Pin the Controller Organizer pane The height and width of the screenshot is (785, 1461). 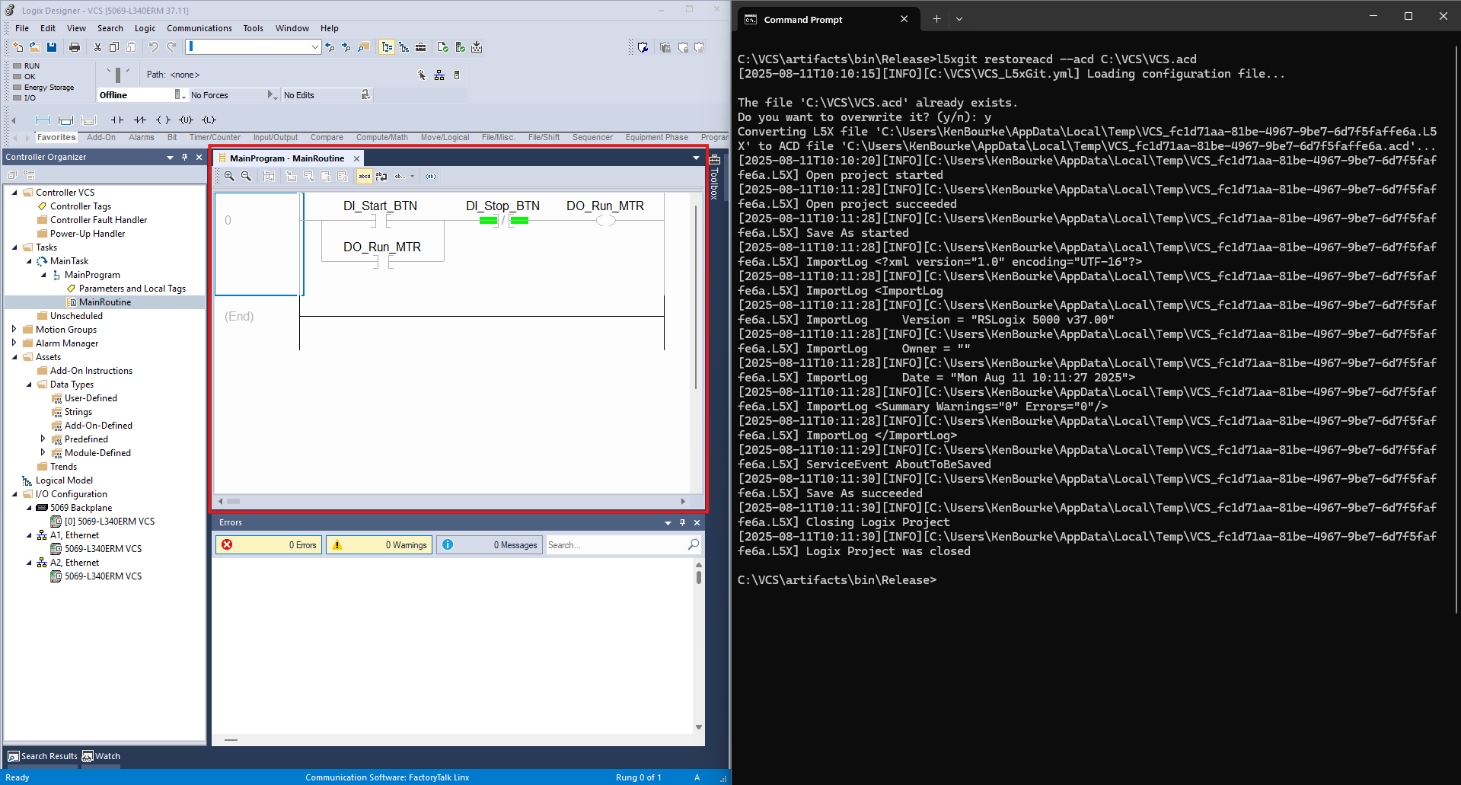(x=184, y=158)
